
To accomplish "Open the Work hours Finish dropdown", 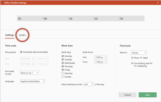I will tap(101, 62).
